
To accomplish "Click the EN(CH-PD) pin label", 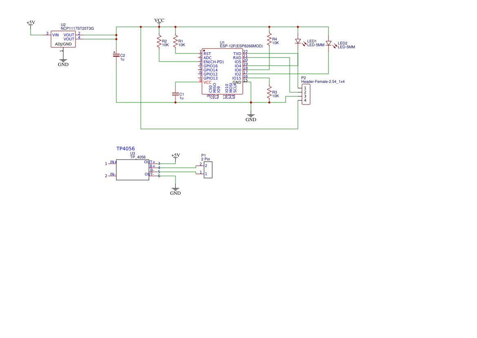I will click(x=213, y=62).
